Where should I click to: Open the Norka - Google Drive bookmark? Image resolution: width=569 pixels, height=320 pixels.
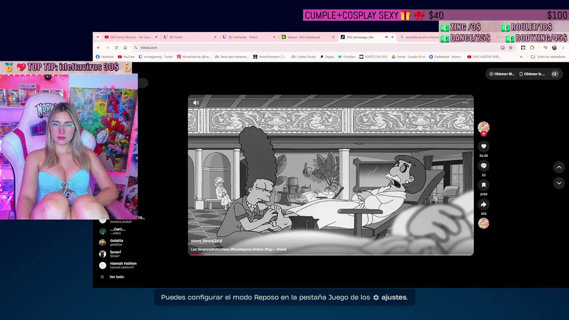coord(409,57)
